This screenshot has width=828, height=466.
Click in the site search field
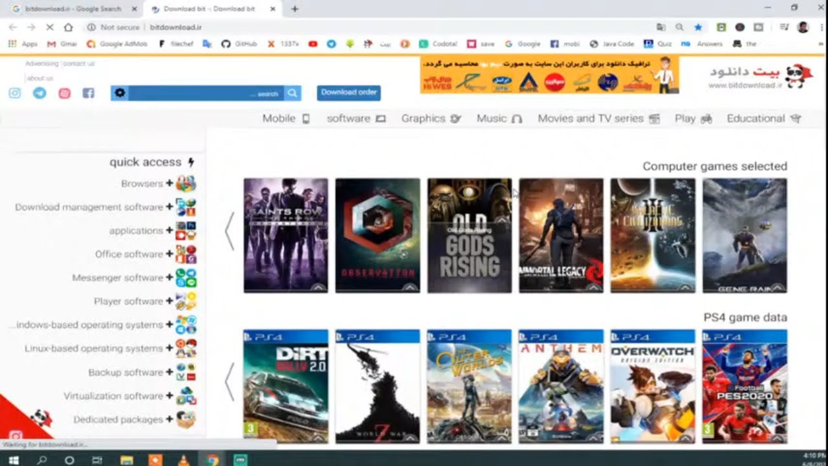tap(206, 93)
